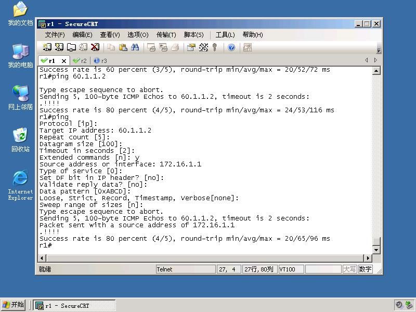416x312 pixels.
Task: Open 我的文档 desktop icon
Action: [x=20, y=14]
